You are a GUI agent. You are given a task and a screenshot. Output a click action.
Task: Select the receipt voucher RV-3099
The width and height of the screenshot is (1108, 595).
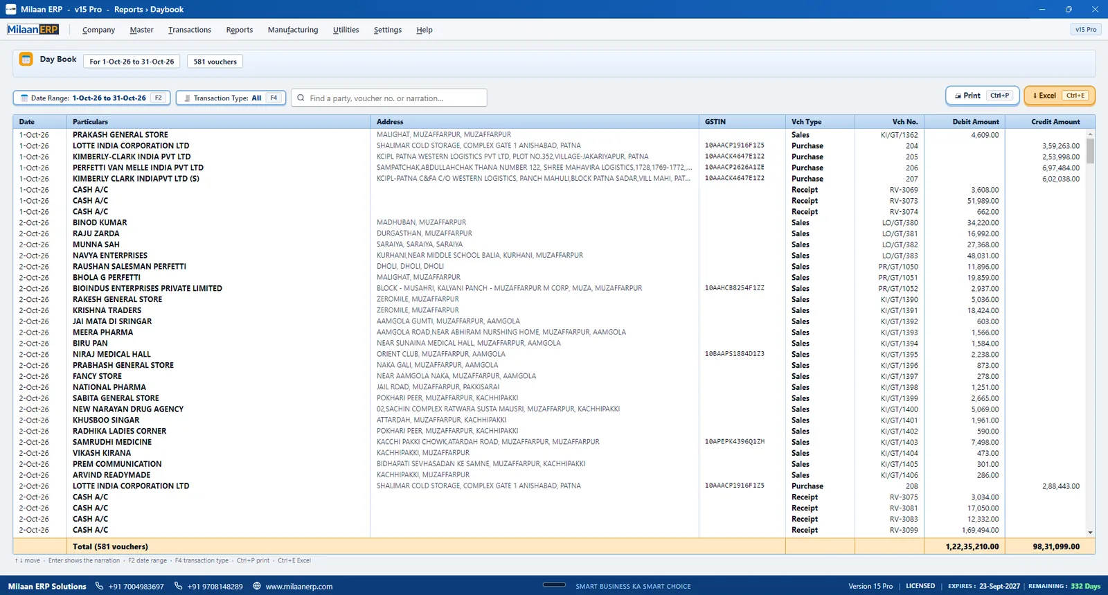[x=550, y=530]
